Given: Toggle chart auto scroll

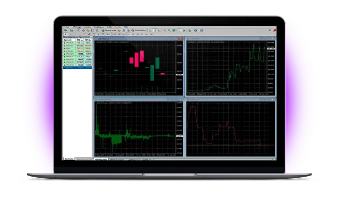Looking at the screenshot, I should click(x=180, y=30).
